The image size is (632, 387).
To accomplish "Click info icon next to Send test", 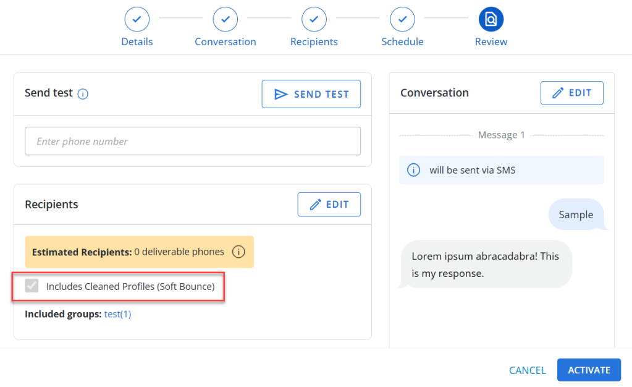I will 83,94.
